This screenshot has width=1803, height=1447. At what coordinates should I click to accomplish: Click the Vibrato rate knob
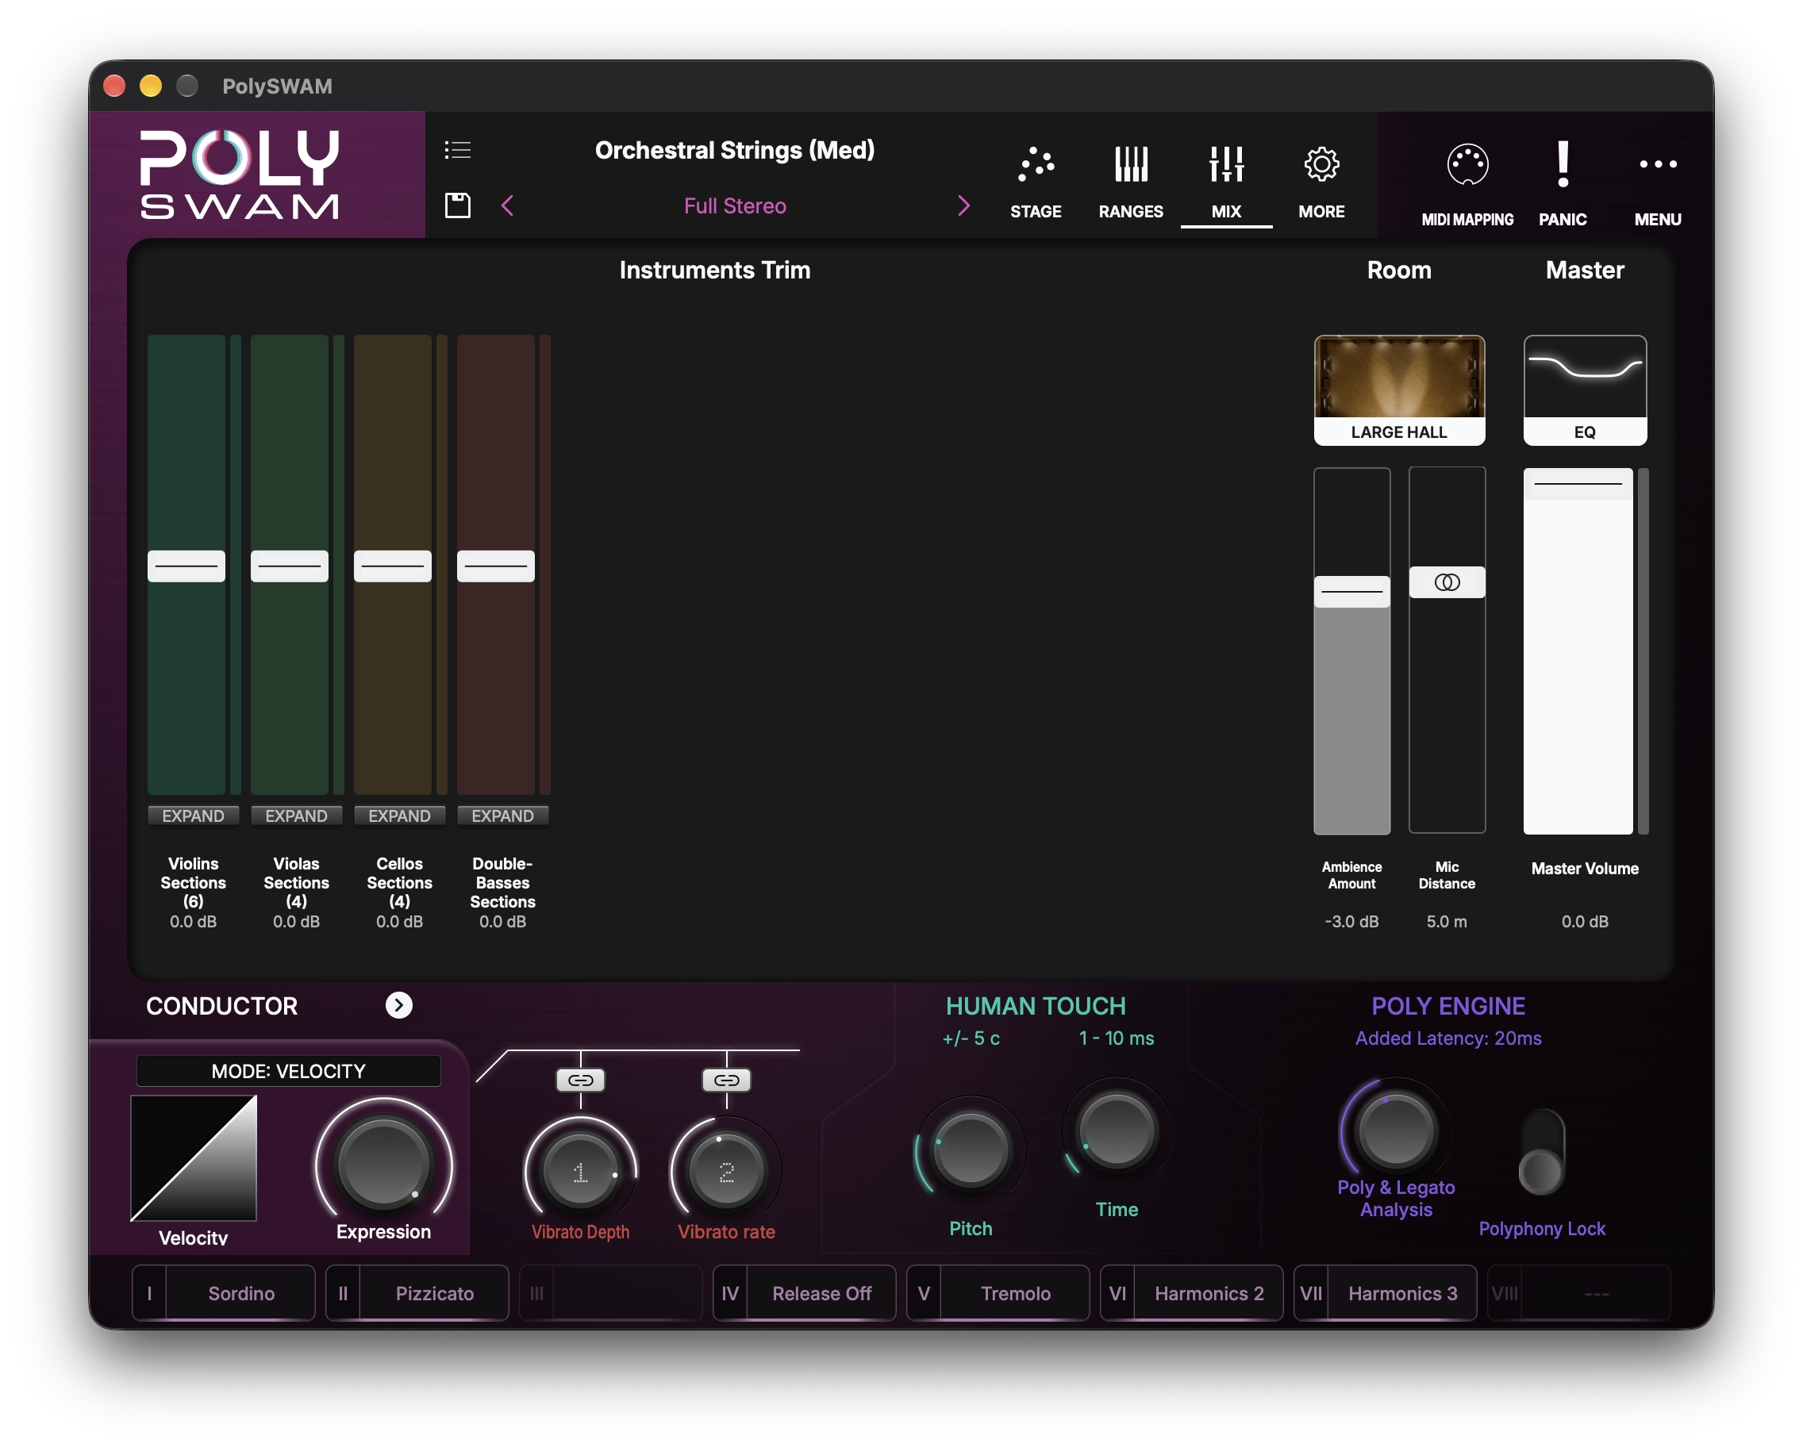coord(726,1171)
